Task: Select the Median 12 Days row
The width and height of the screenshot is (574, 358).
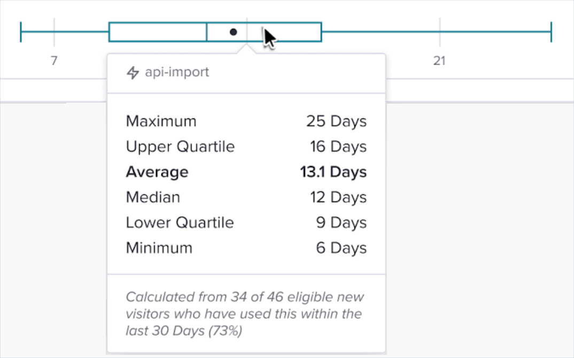Action: [246, 197]
